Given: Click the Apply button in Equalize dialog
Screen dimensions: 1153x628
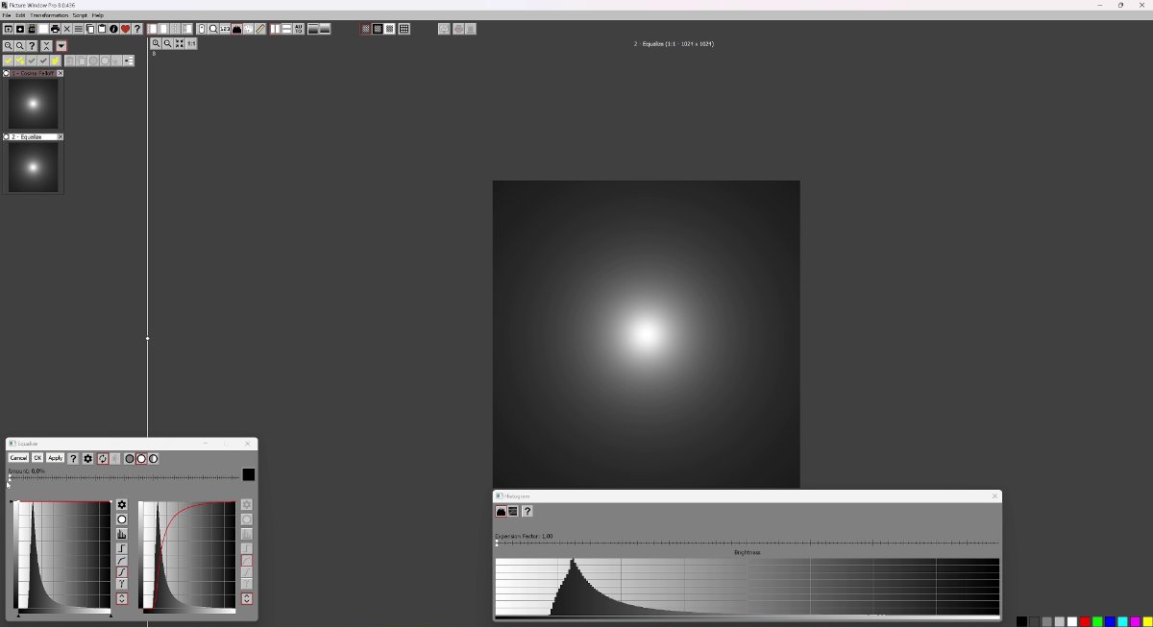Looking at the screenshot, I should point(56,459).
